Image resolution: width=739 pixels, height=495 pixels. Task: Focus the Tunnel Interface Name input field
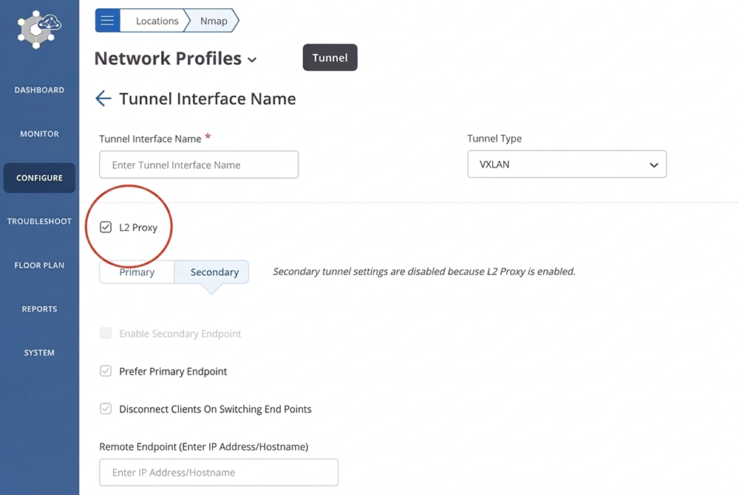pos(199,165)
